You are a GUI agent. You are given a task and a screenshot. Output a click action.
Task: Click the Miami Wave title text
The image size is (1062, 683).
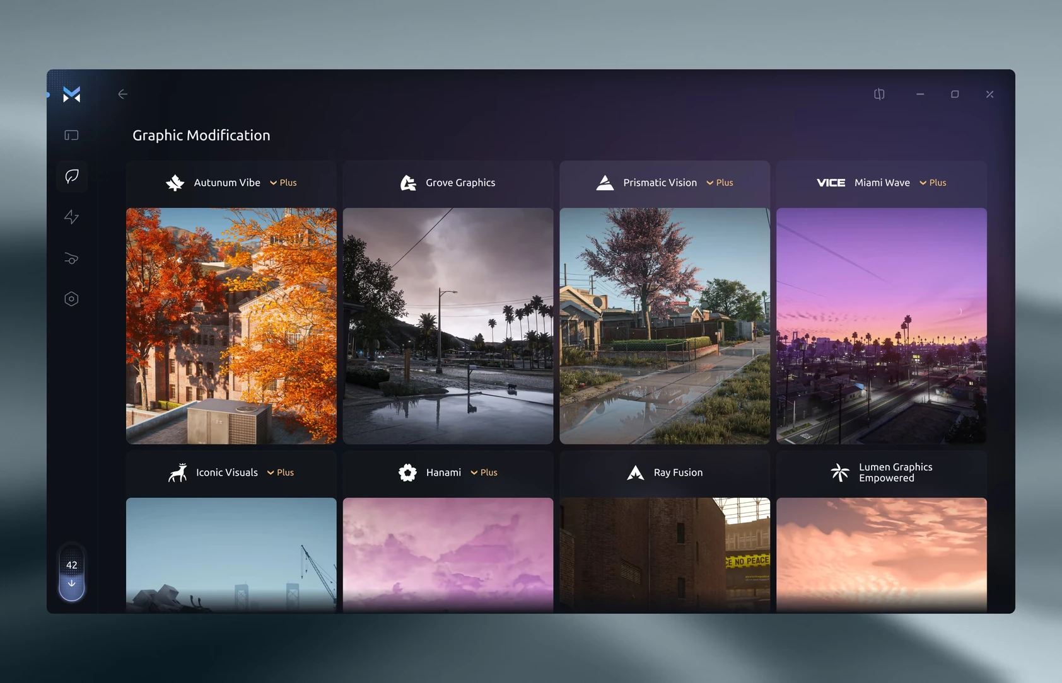[882, 183]
